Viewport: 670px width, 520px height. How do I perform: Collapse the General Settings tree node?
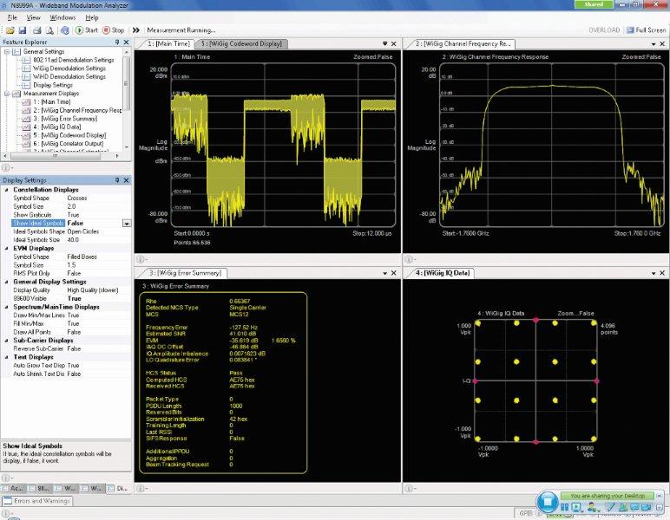pos(7,51)
